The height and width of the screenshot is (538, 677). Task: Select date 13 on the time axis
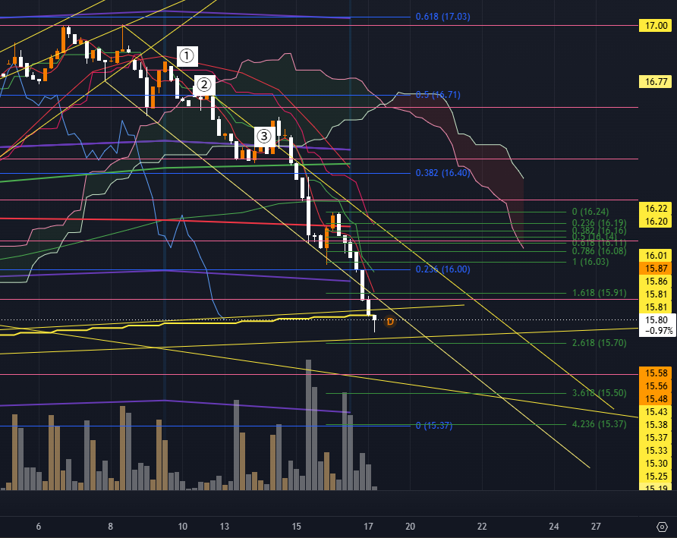point(225,527)
